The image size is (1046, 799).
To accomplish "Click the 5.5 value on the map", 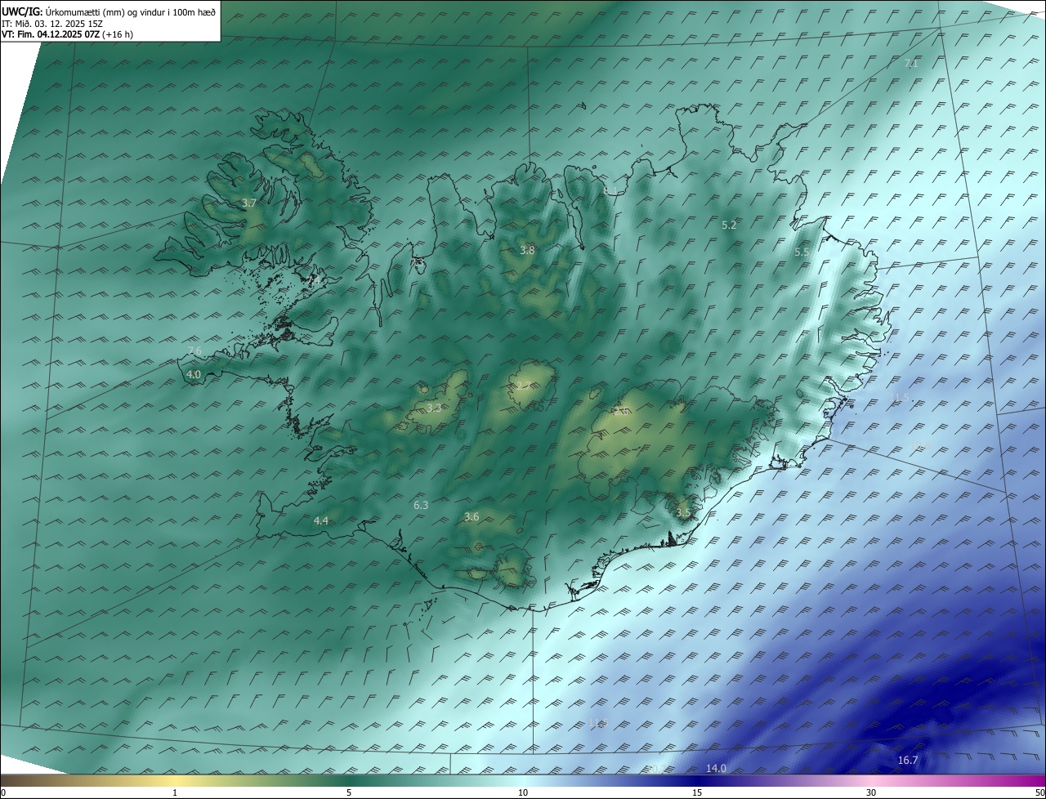I will point(802,252).
